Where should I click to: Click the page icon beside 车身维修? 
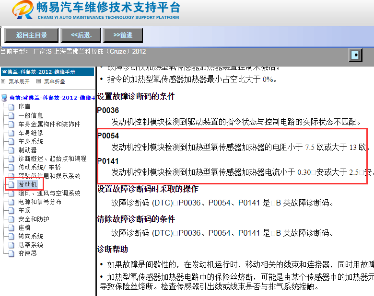pyautogui.click(x=11, y=133)
